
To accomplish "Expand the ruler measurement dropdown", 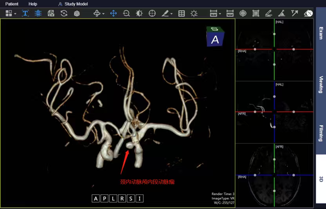I will [x=220, y=14].
